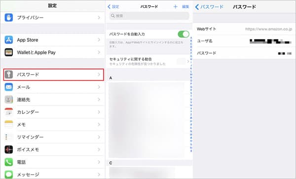Expand カレンダー row chevron
Image resolution: width=296 pixels, height=179 pixels.
point(99,112)
